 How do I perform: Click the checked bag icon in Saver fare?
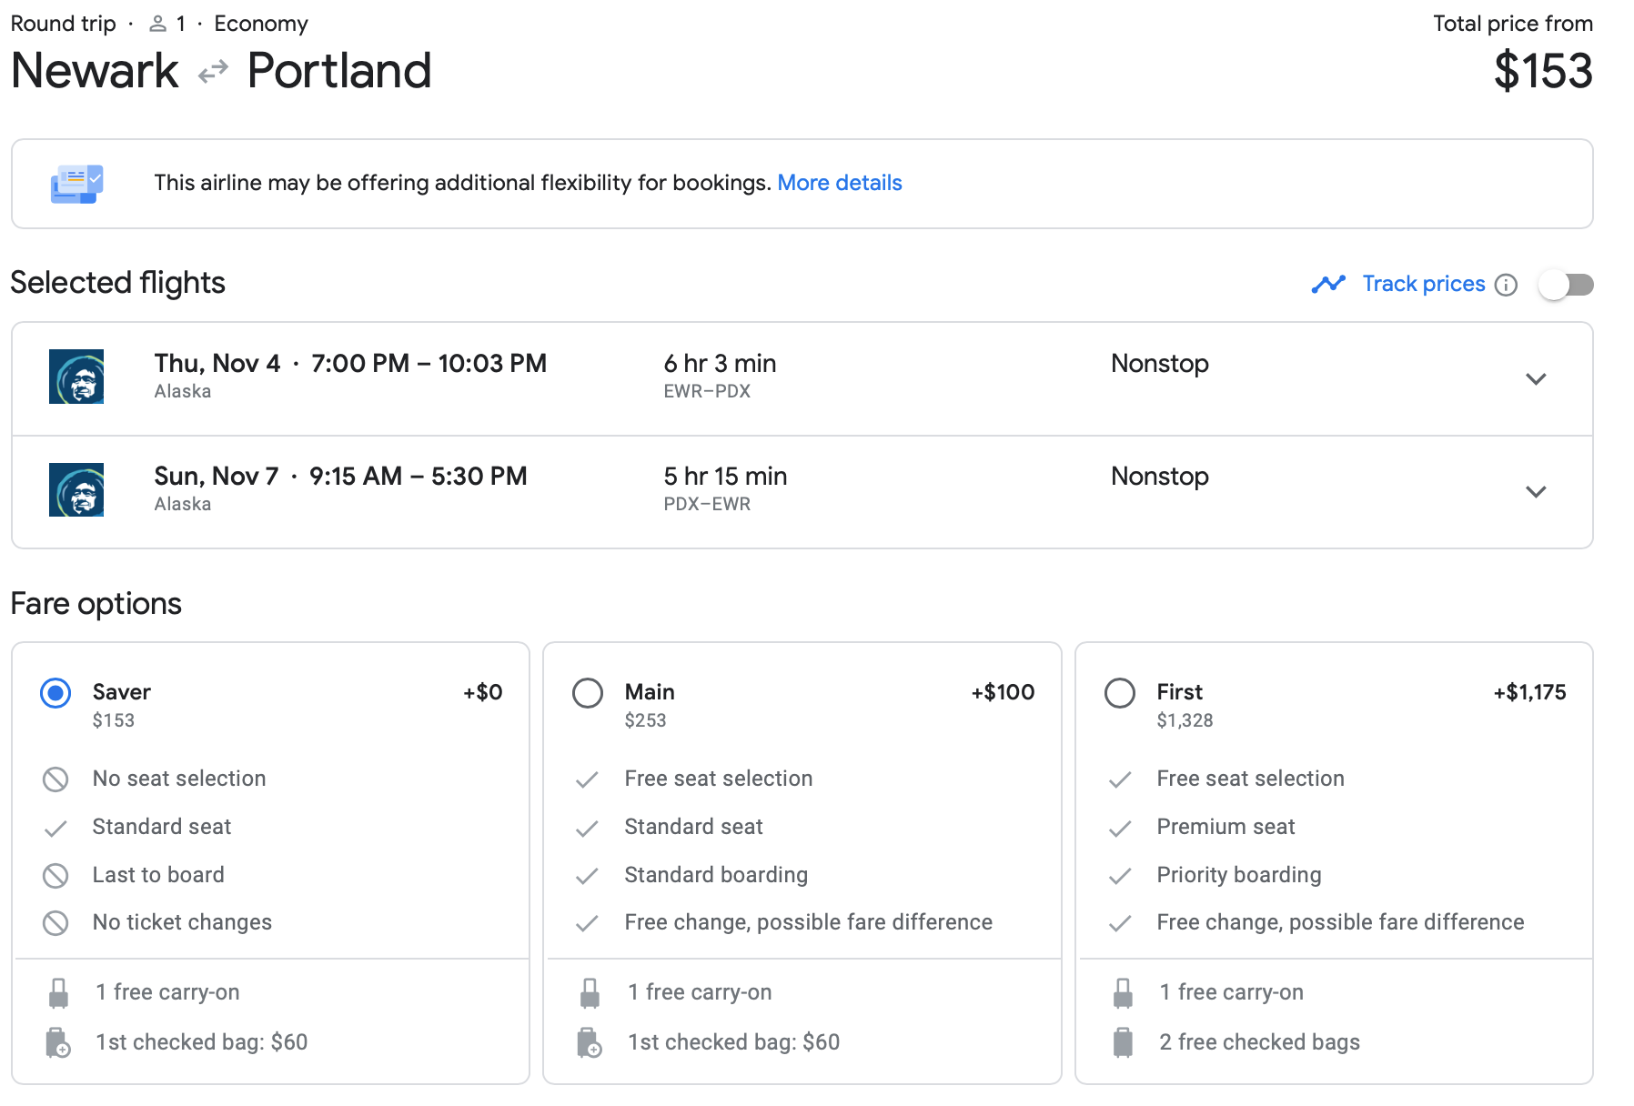[x=58, y=1042]
